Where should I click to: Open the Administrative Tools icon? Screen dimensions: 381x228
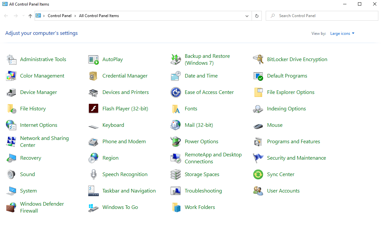click(11, 59)
